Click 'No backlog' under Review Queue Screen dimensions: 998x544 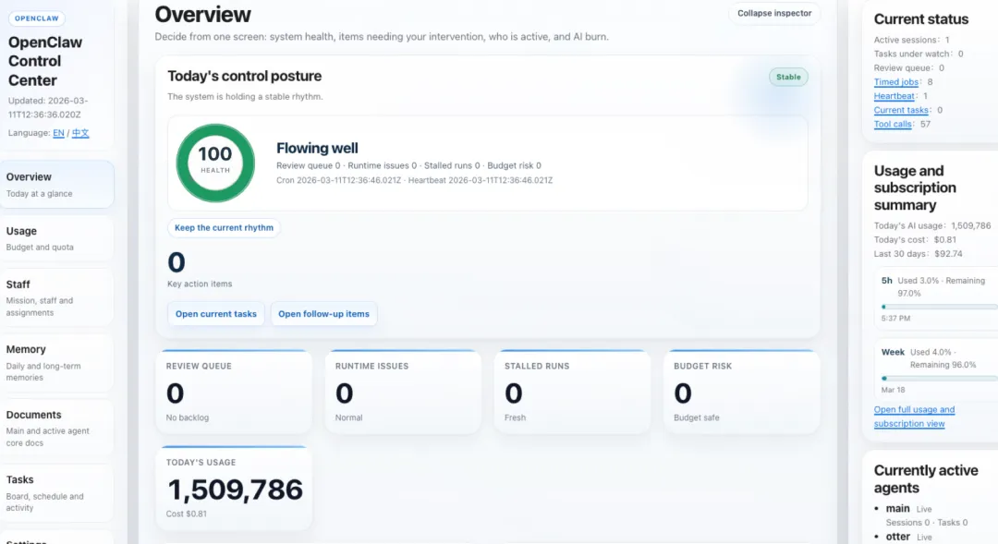[x=187, y=418]
